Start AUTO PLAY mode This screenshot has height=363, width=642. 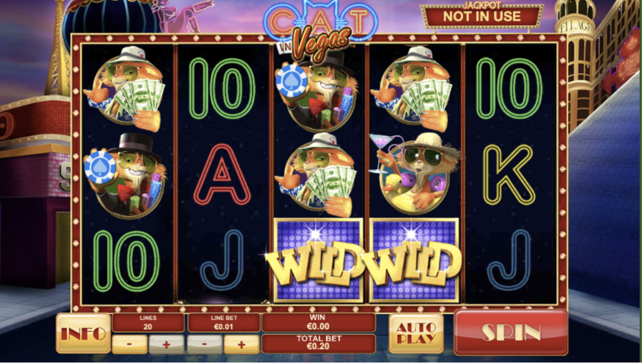click(x=416, y=333)
